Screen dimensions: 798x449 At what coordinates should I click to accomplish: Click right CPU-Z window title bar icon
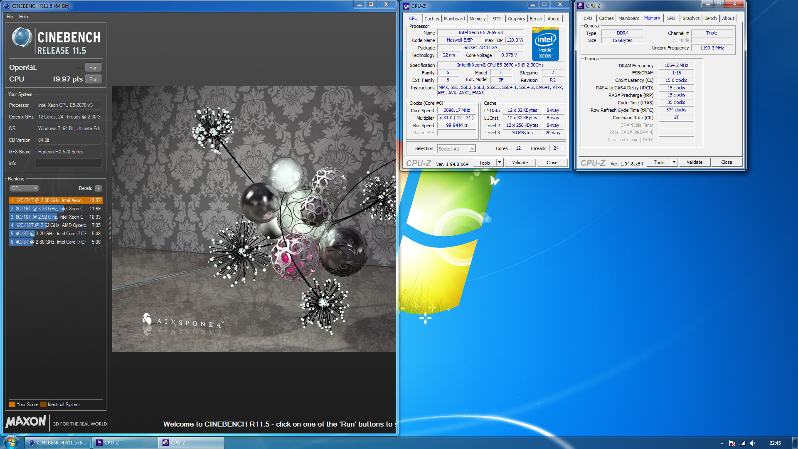point(581,5)
